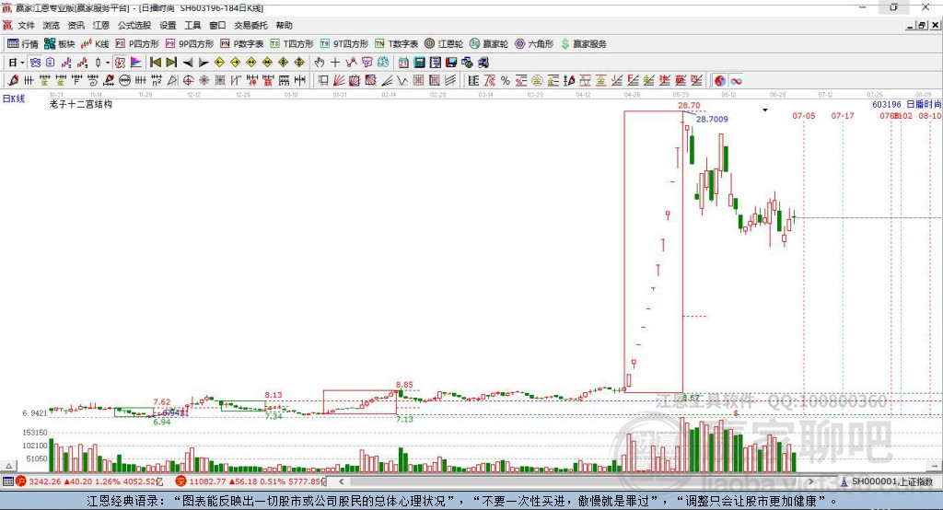Click the 07-17 date marker

point(843,115)
